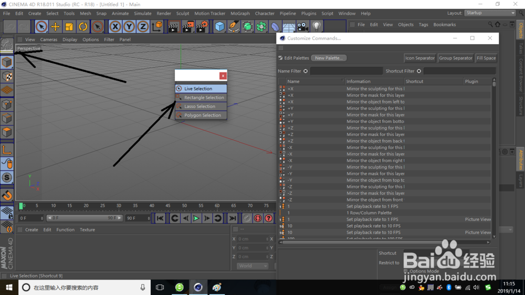
Task: Click Icon Separator button
Action: 420,58
